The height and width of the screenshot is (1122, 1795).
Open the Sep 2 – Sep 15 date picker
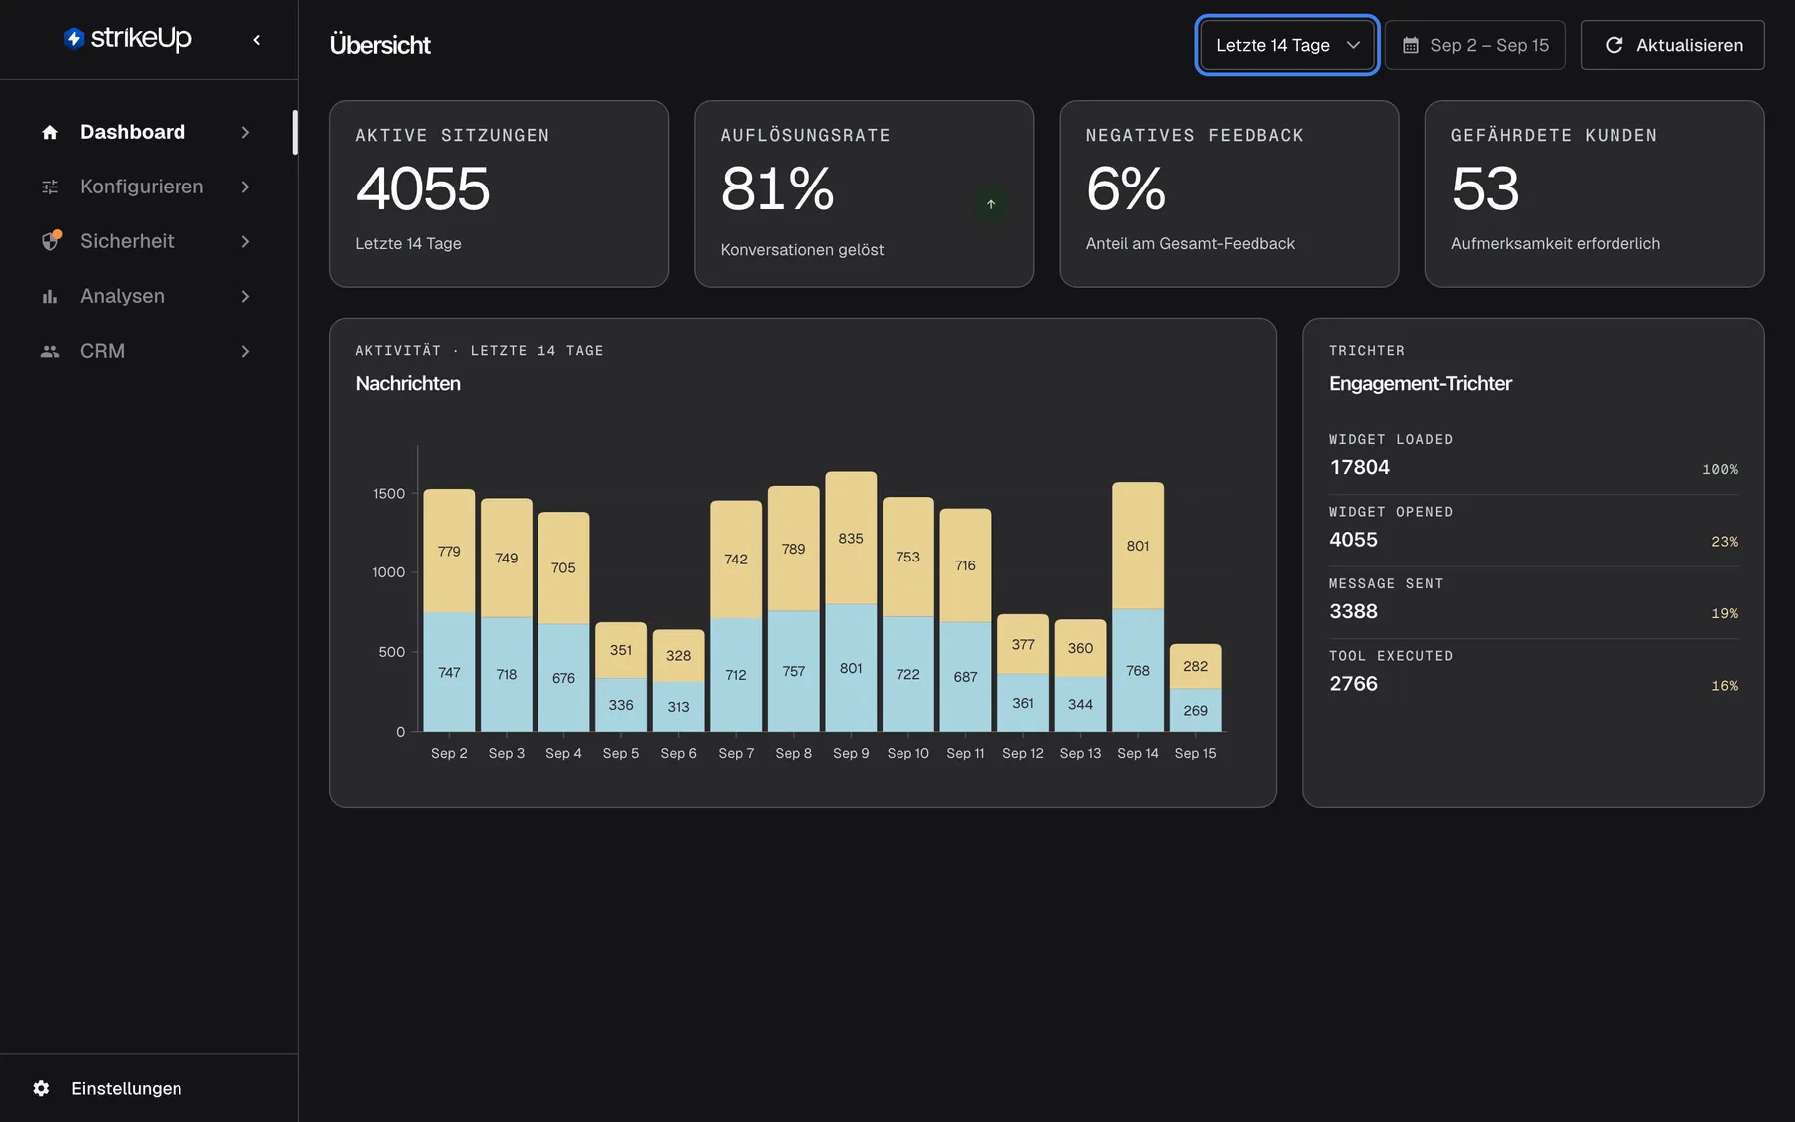pos(1475,45)
